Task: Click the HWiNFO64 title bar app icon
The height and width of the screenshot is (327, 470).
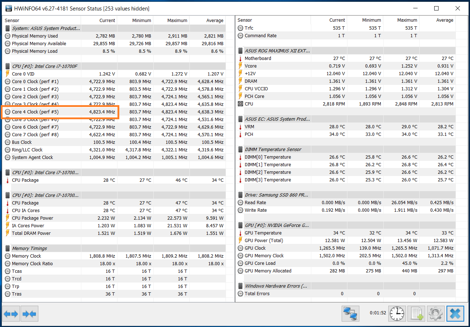Action: (9, 8)
